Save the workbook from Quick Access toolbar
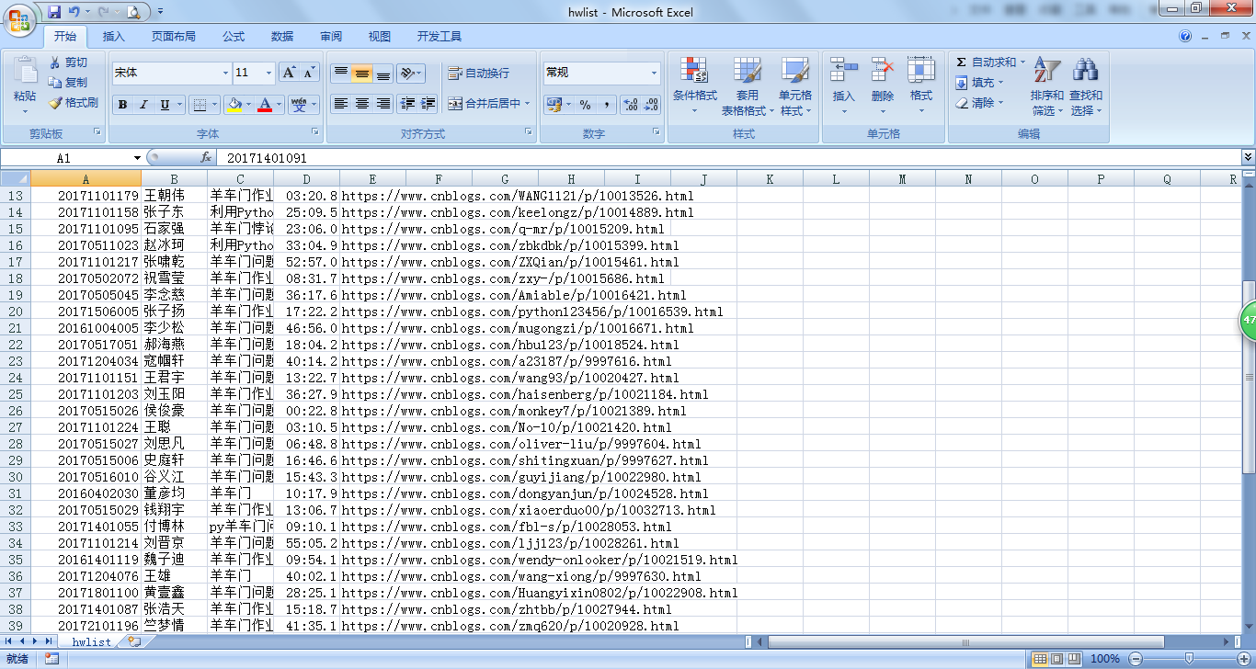 click(x=53, y=12)
